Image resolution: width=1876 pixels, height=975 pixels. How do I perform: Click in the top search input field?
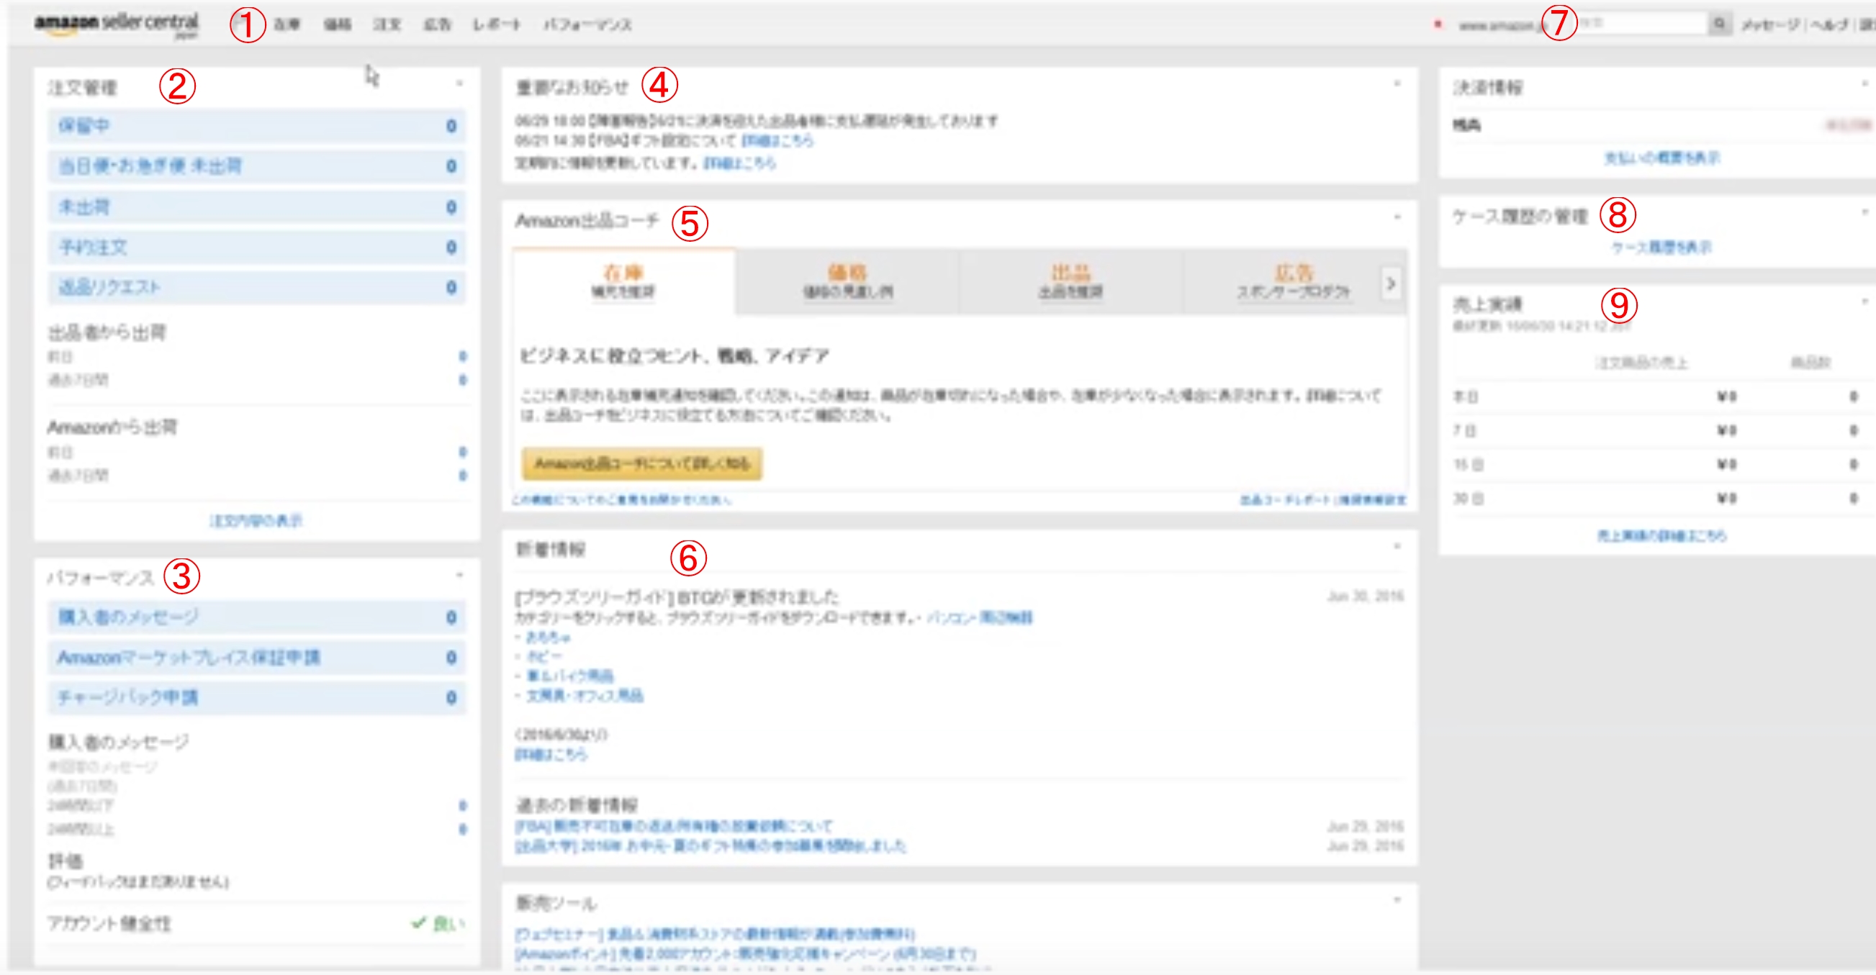[1641, 24]
